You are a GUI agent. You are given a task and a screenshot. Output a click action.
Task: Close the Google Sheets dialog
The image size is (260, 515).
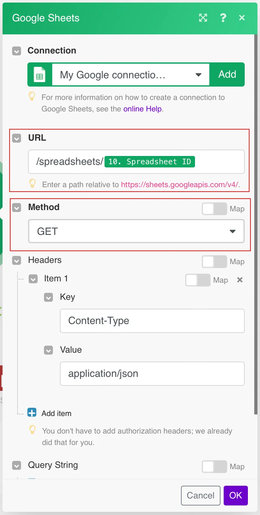click(242, 18)
